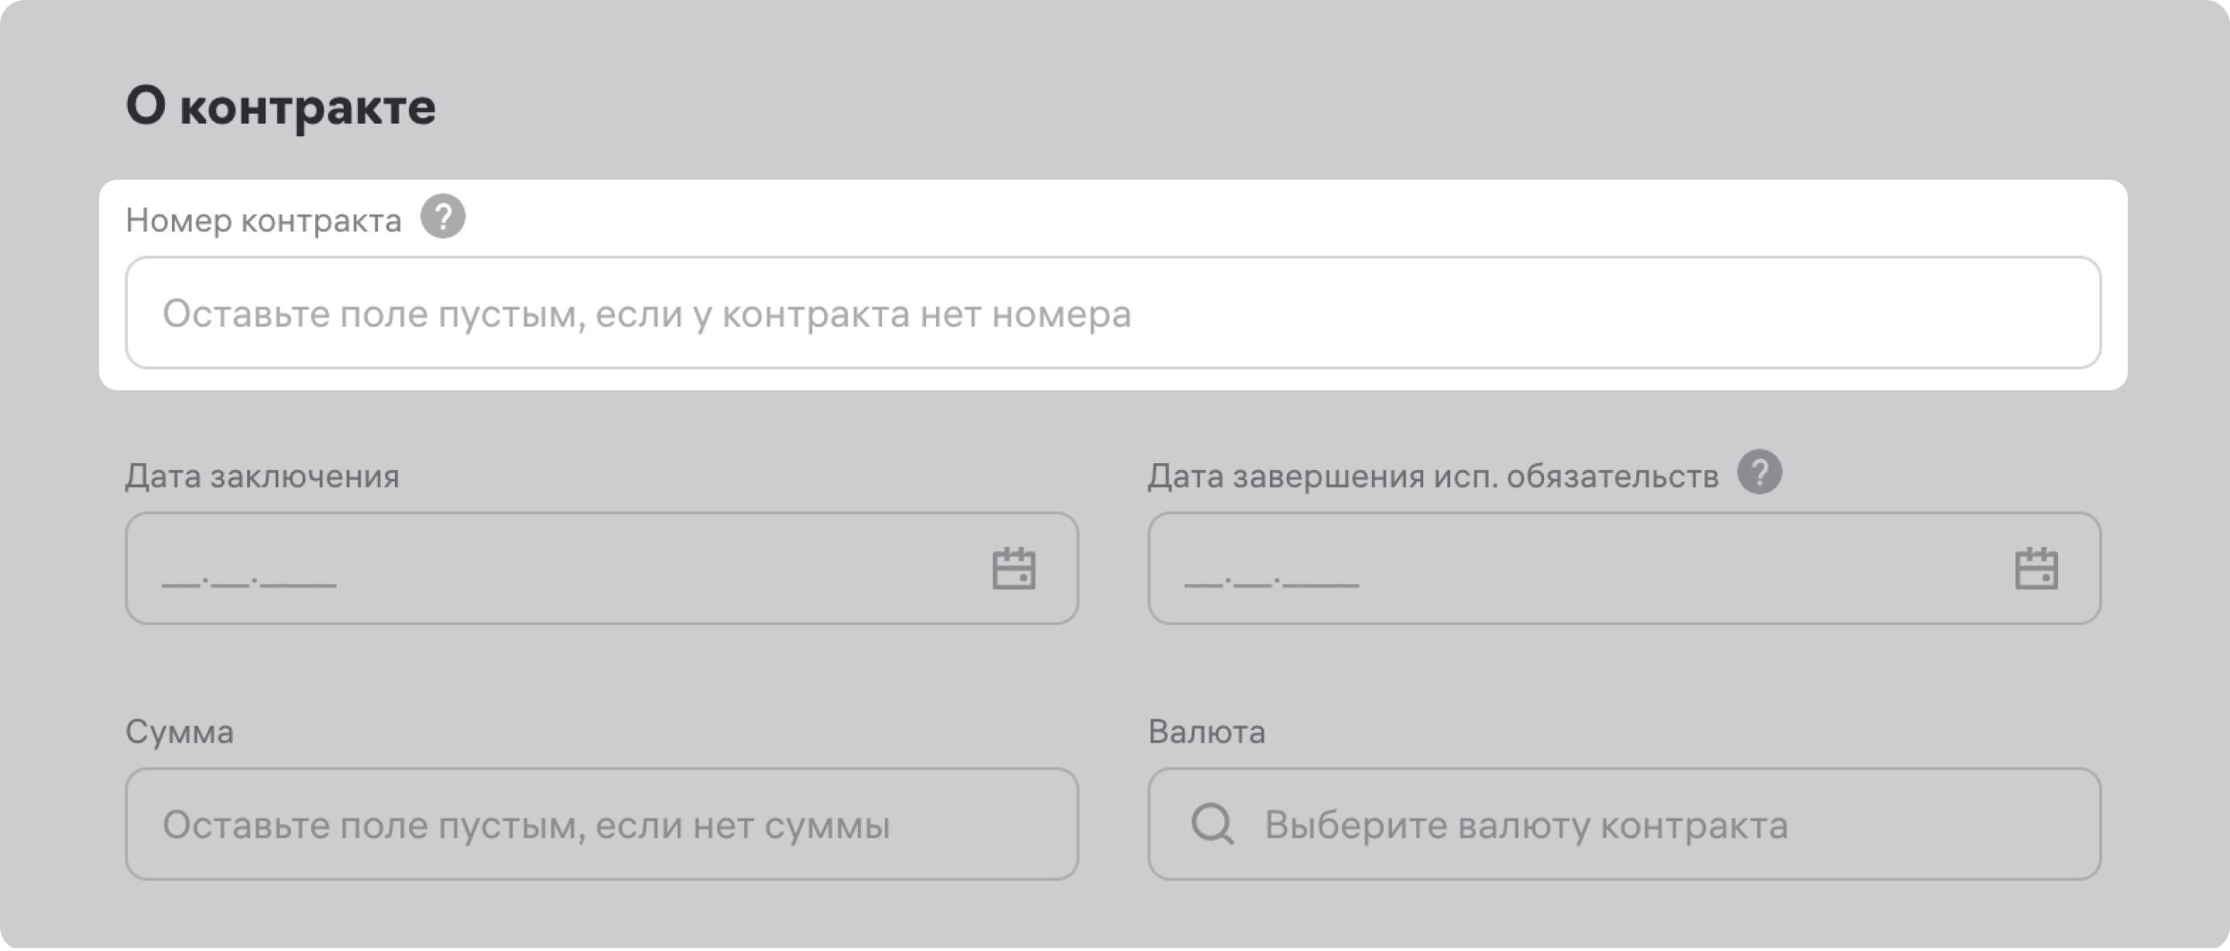This screenshot has height=951, width=2230.
Task: Click the Дата заключения label
Action: pos(262,476)
